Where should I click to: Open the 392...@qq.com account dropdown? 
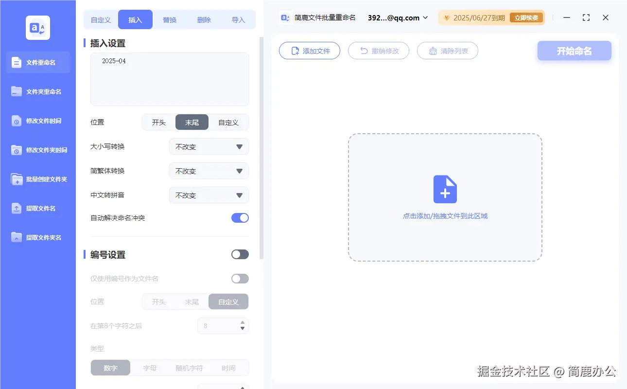pos(398,18)
